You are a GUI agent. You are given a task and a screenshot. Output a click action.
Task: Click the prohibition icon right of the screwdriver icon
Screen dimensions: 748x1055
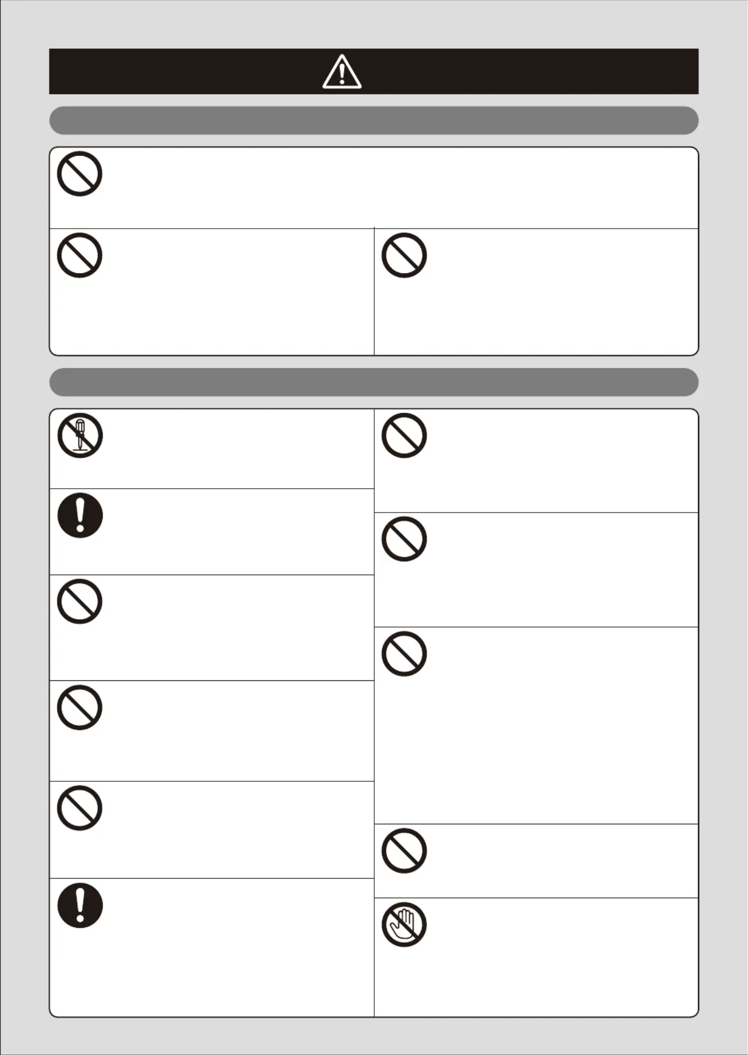tap(404, 435)
